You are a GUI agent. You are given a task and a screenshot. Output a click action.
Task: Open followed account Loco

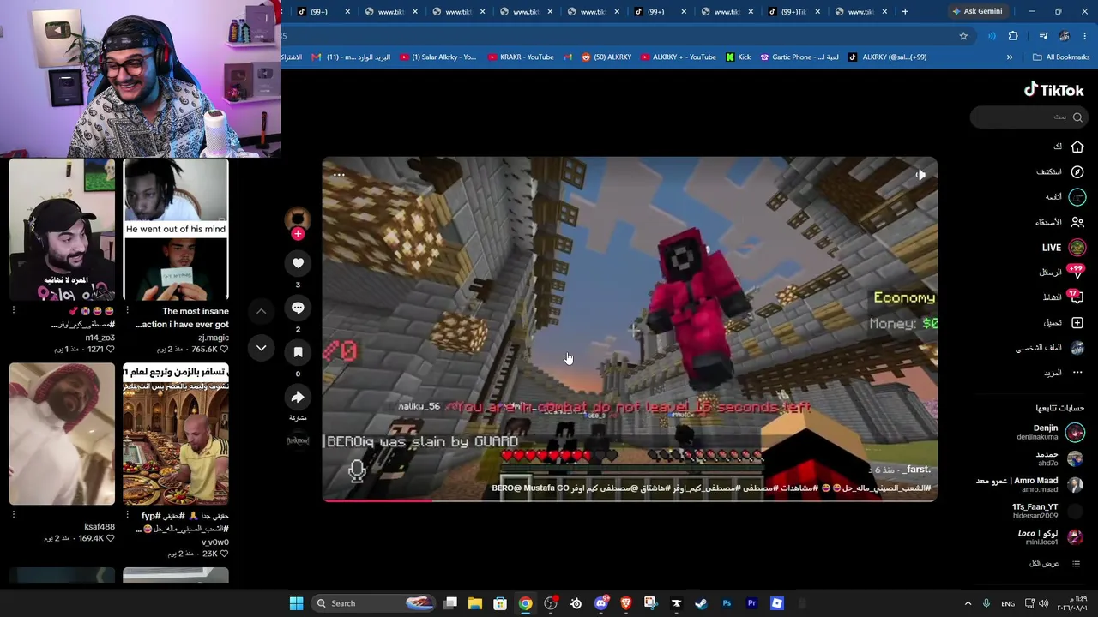[x=1051, y=536]
